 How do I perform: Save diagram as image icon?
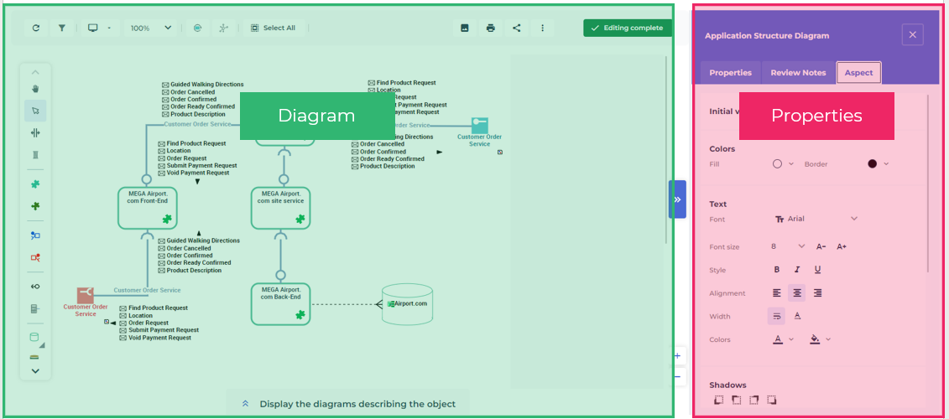click(465, 28)
